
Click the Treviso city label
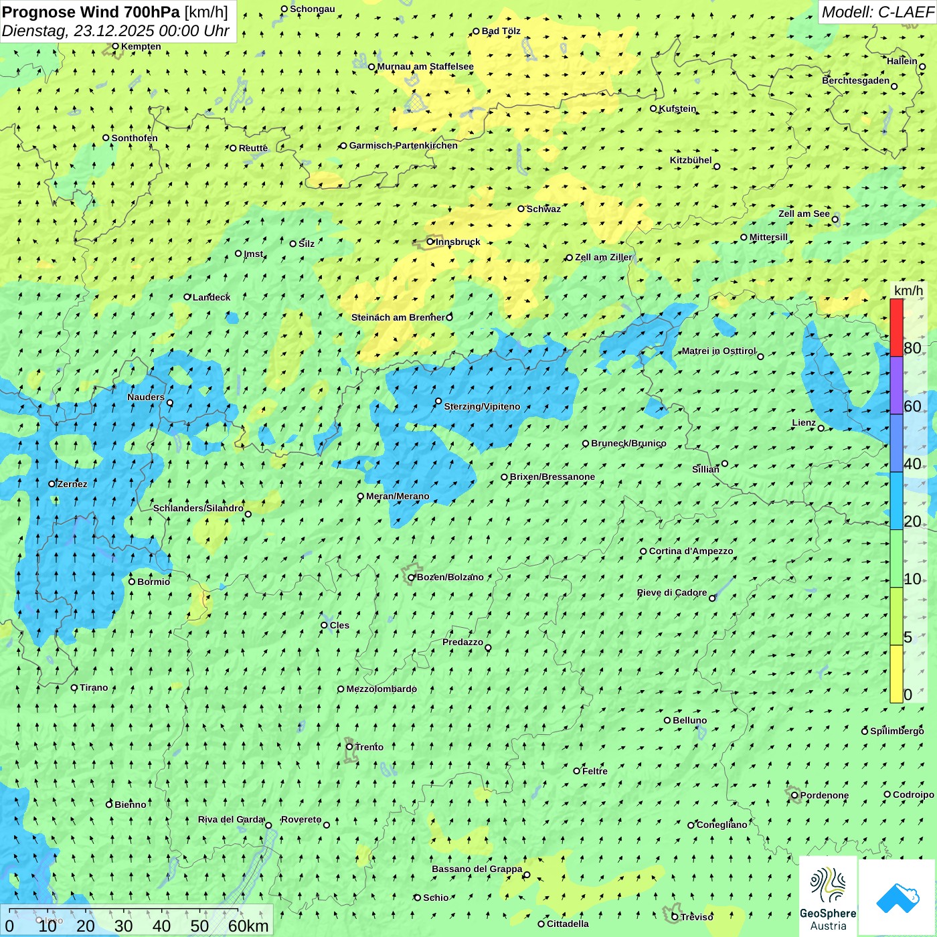click(x=697, y=917)
